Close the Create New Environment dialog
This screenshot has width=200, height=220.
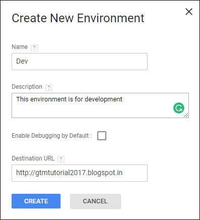[x=189, y=12]
